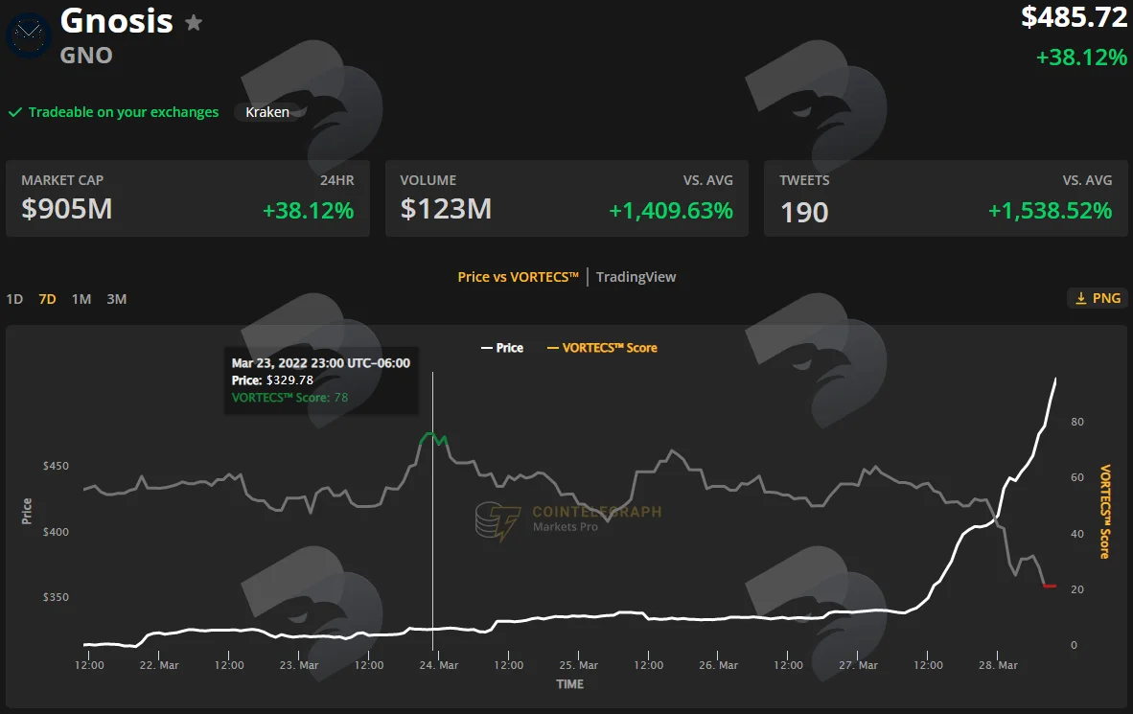This screenshot has width=1133, height=714.
Task: Select the 1D time range
Action: click(x=14, y=298)
